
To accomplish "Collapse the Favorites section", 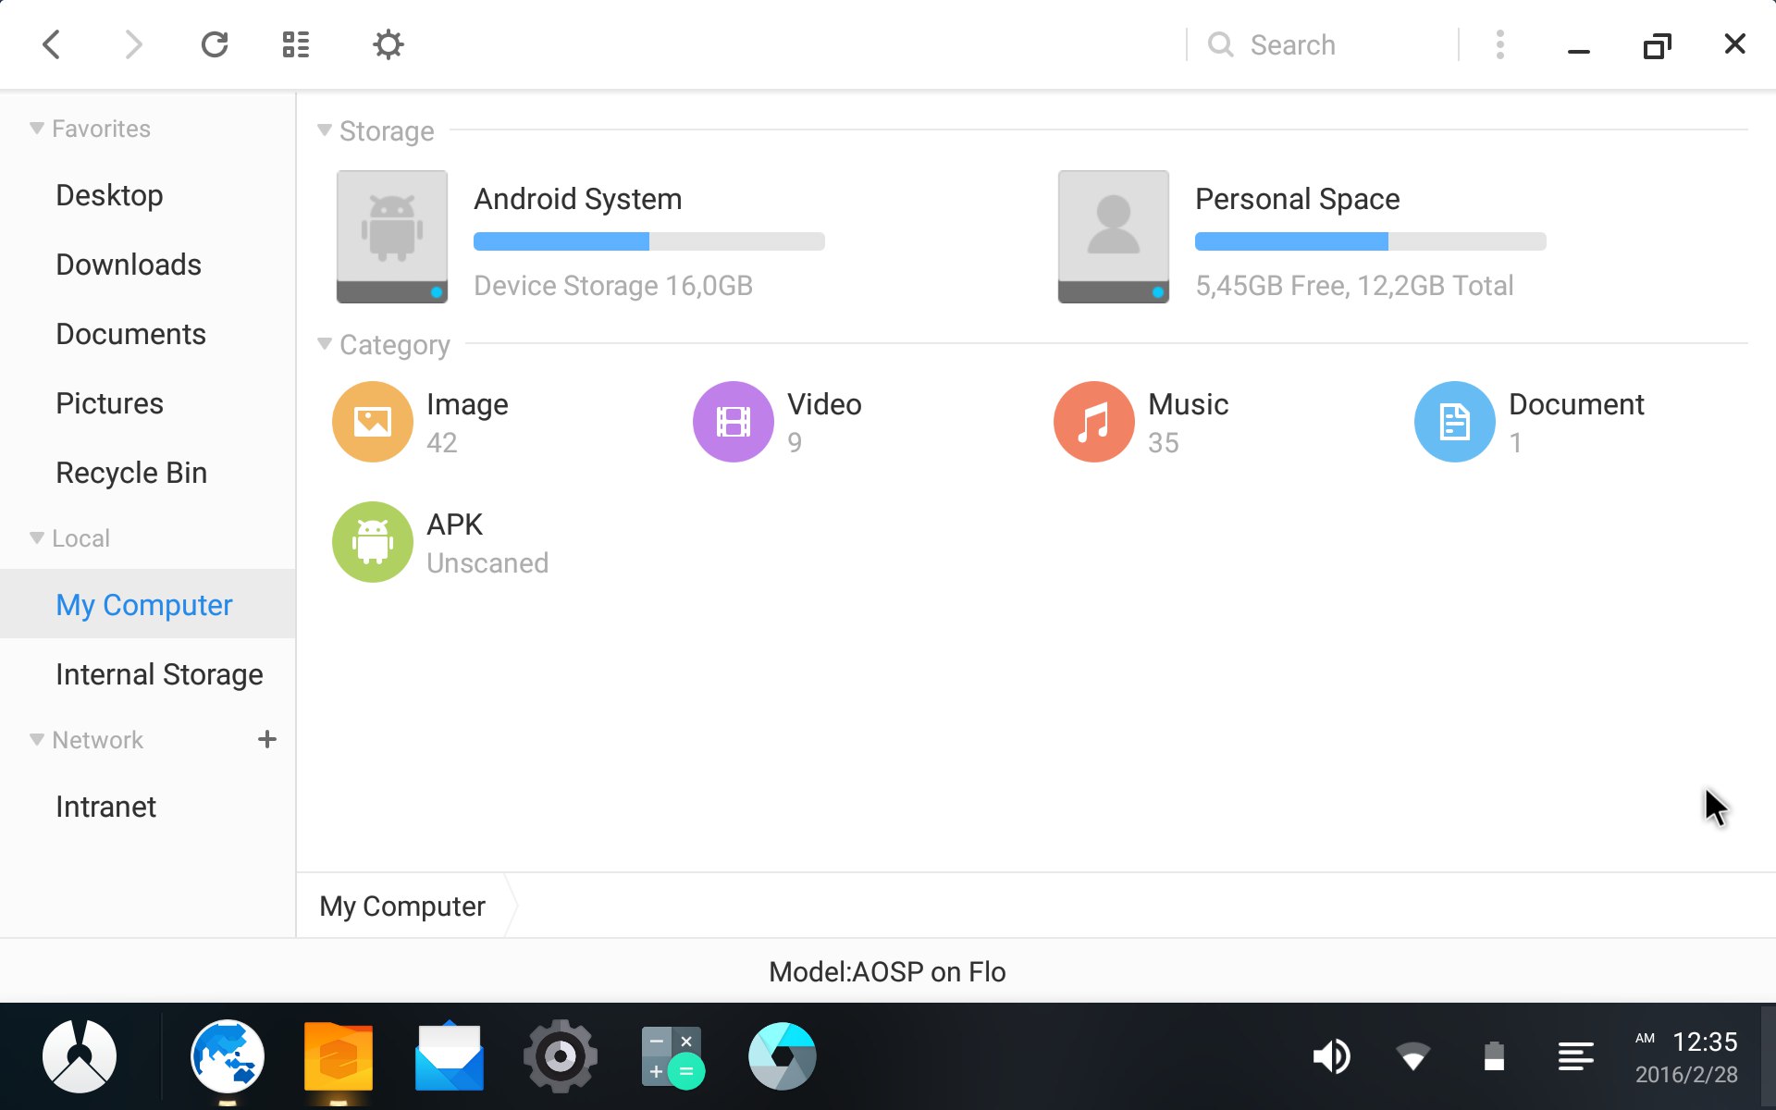I will (x=34, y=127).
